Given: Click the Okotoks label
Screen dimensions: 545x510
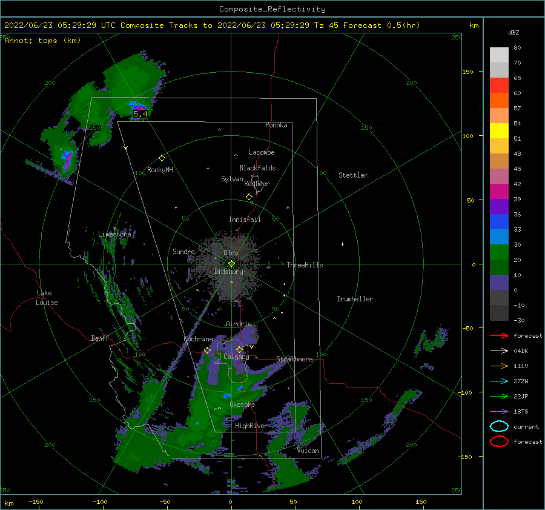Looking at the screenshot, I should 242,404.
